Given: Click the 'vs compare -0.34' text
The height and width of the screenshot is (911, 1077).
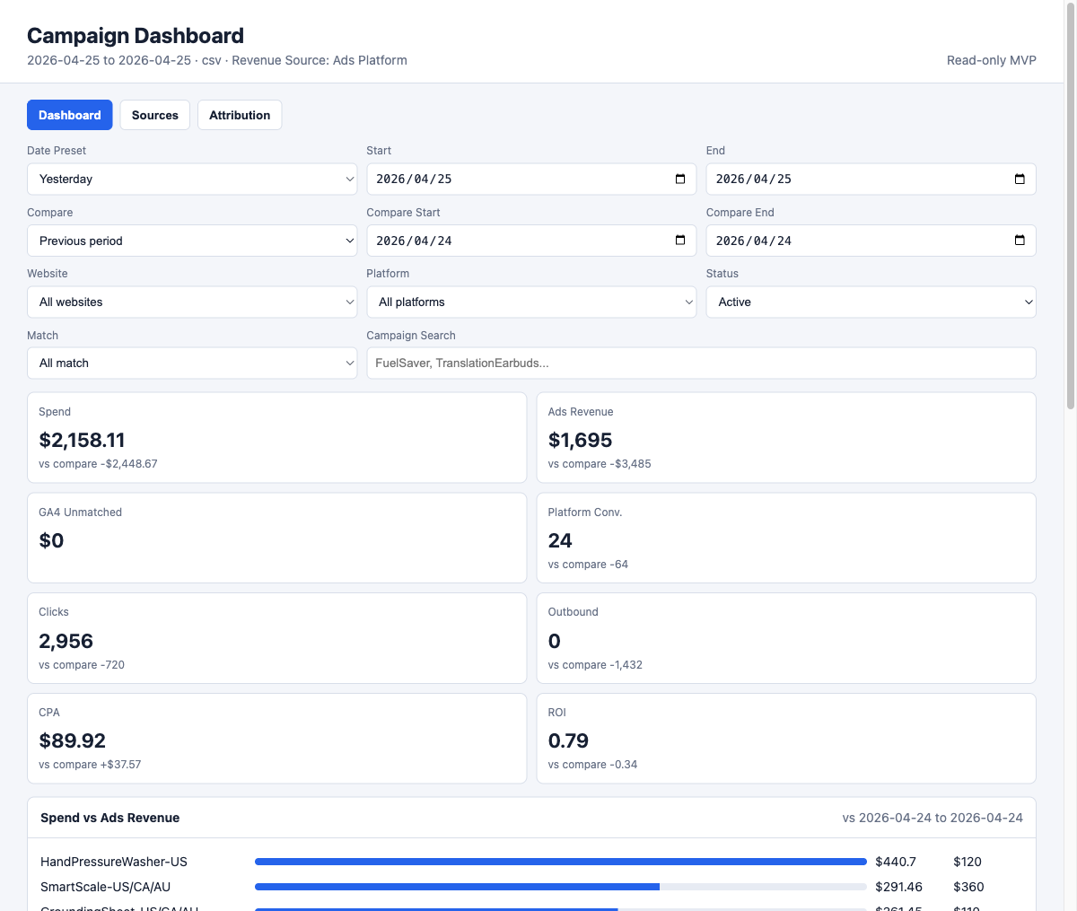Looking at the screenshot, I should click(x=592, y=765).
